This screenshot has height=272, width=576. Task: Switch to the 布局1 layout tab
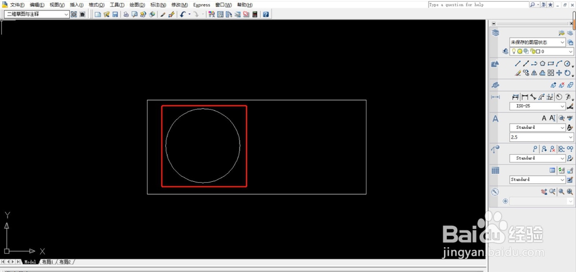click(48, 262)
